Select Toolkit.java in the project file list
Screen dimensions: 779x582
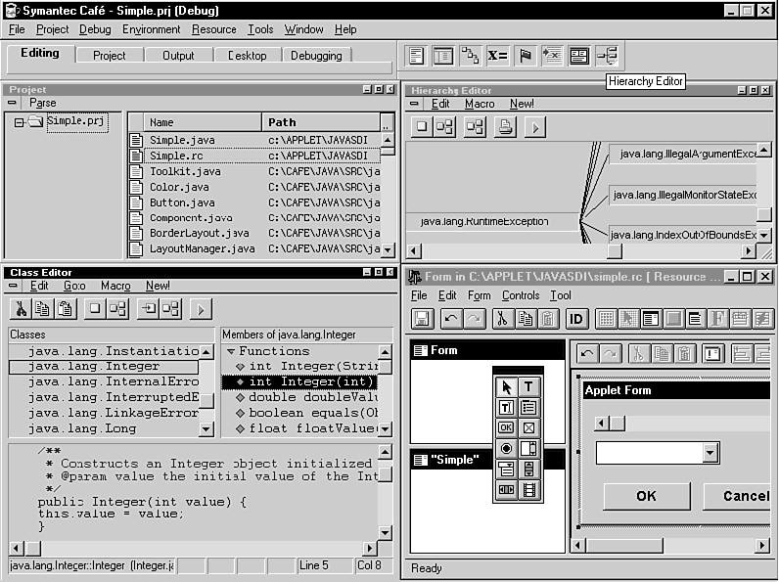185,171
